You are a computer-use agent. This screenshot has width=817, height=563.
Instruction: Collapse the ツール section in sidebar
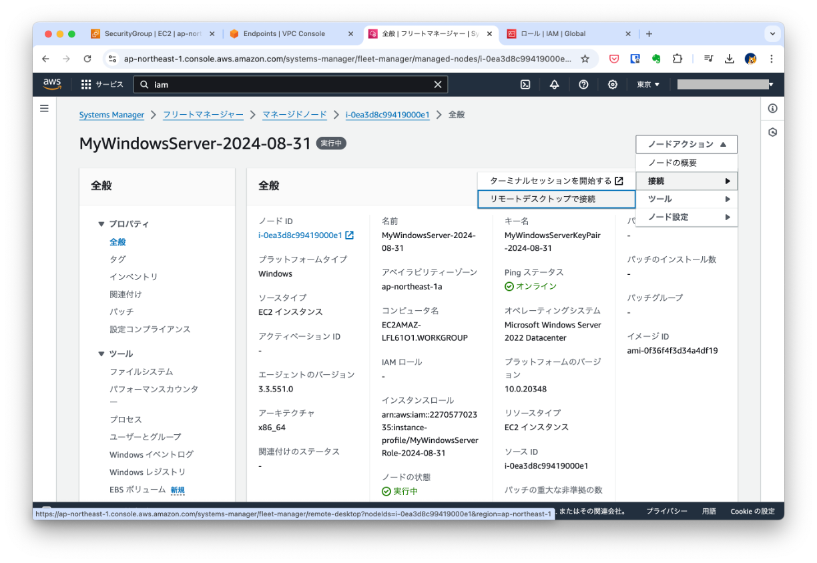tap(115, 354)
